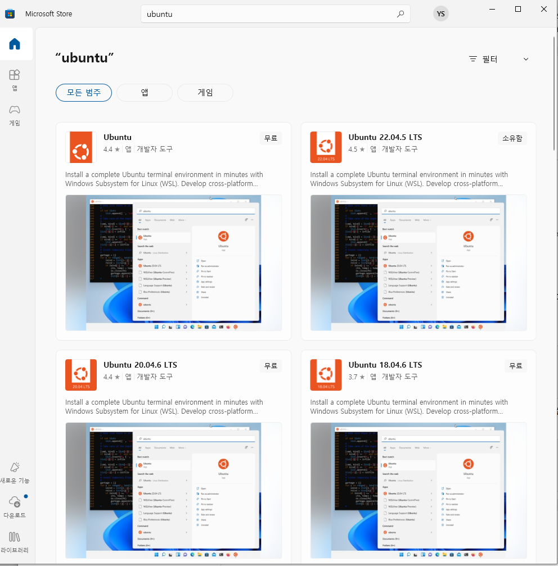The height and width of the screenshot is (566, 558).
Task: Open the Apps section in the sidebar
Action: 15,80
